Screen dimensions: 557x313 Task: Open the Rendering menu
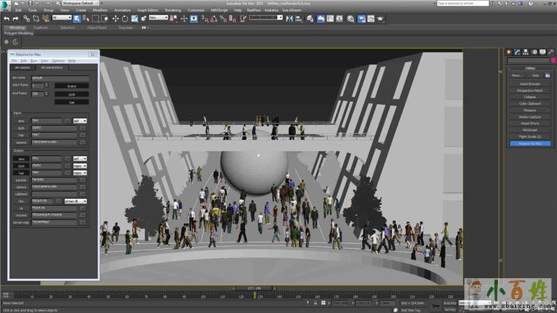click(173, 10)
